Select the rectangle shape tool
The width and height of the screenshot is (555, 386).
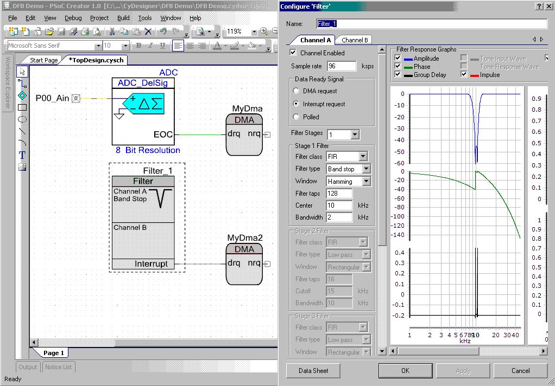pyautogui.click(x=22, y=107)
